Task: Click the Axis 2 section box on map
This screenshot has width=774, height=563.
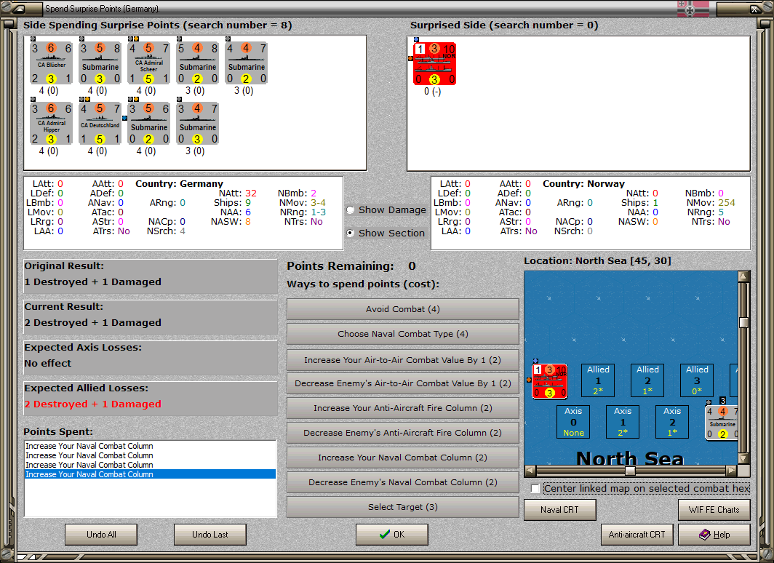Action: click(x=672, y=422)
